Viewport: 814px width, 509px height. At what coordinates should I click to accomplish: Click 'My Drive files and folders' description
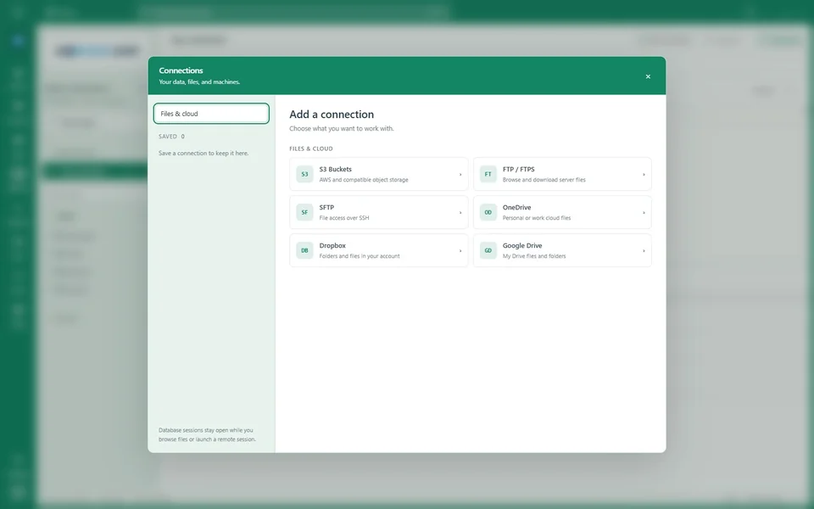[534, 256]
